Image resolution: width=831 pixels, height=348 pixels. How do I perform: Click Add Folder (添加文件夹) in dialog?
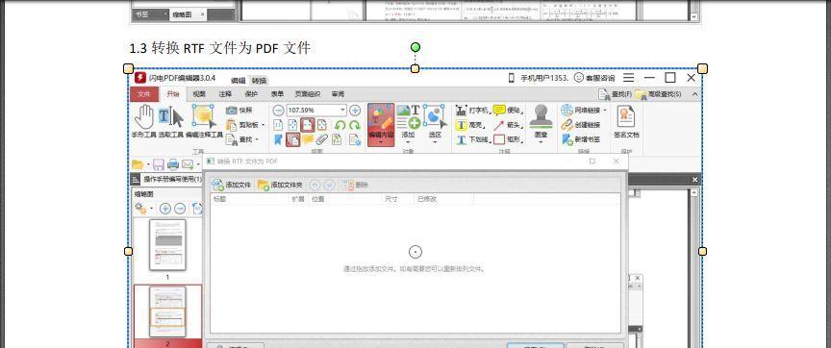[x=280, y=185]
